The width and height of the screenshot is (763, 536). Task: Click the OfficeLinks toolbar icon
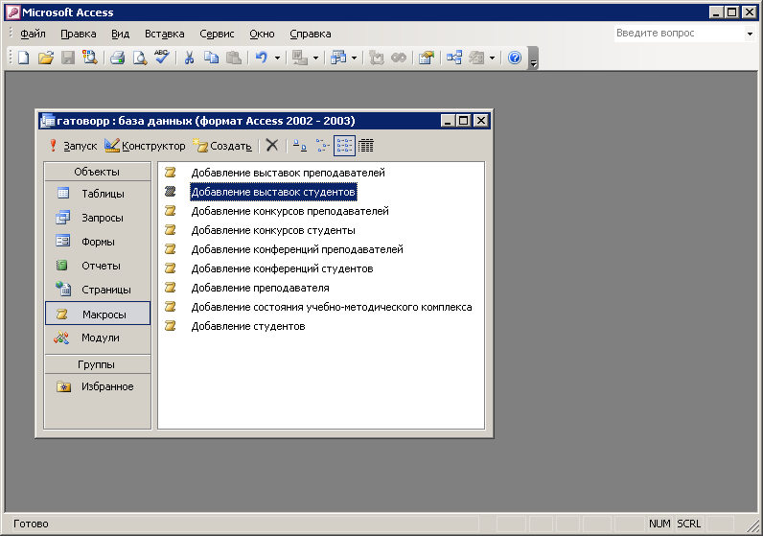(x=299, y=58)
